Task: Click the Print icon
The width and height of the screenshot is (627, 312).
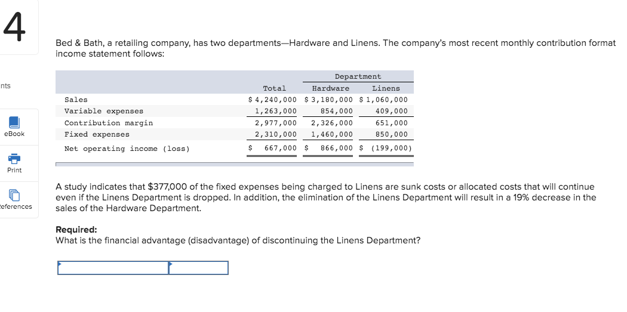Action: point(14,159)
